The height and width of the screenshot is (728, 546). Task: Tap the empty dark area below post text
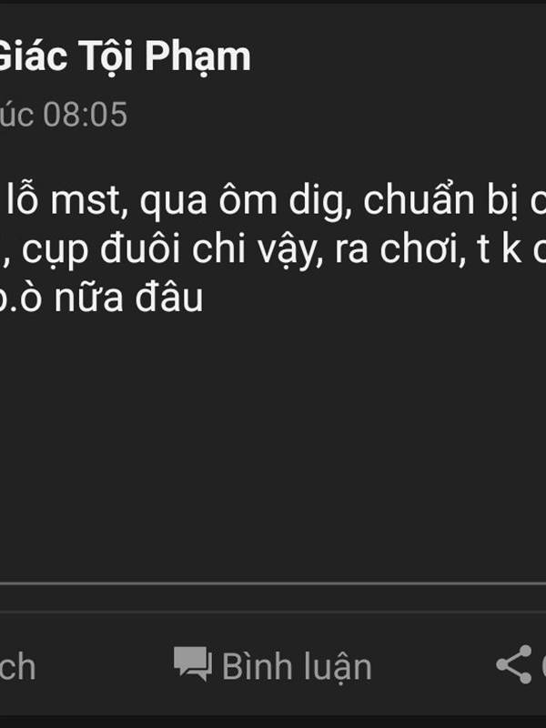pos(273,441)
